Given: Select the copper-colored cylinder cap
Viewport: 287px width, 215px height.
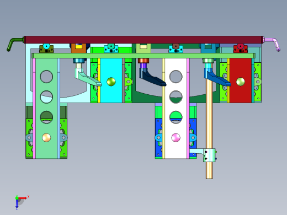Looking at the screenshot, I should 143,61.
